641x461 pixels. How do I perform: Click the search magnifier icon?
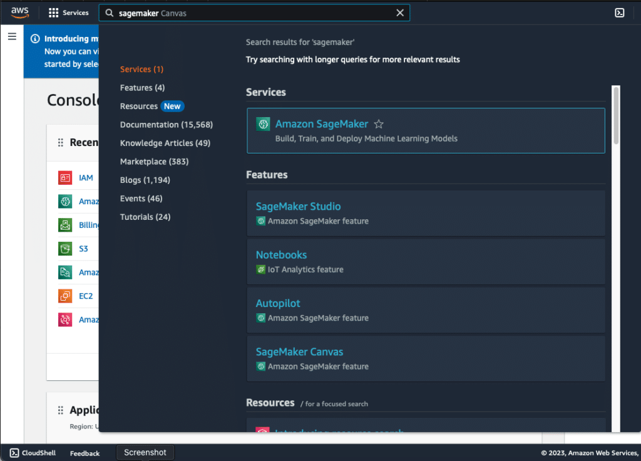pyautogui.click(x=109, y=13)
